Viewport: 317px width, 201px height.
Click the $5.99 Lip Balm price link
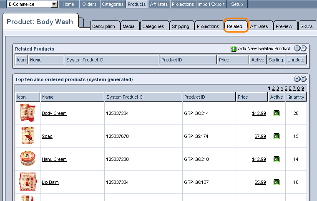coord(260,182)
